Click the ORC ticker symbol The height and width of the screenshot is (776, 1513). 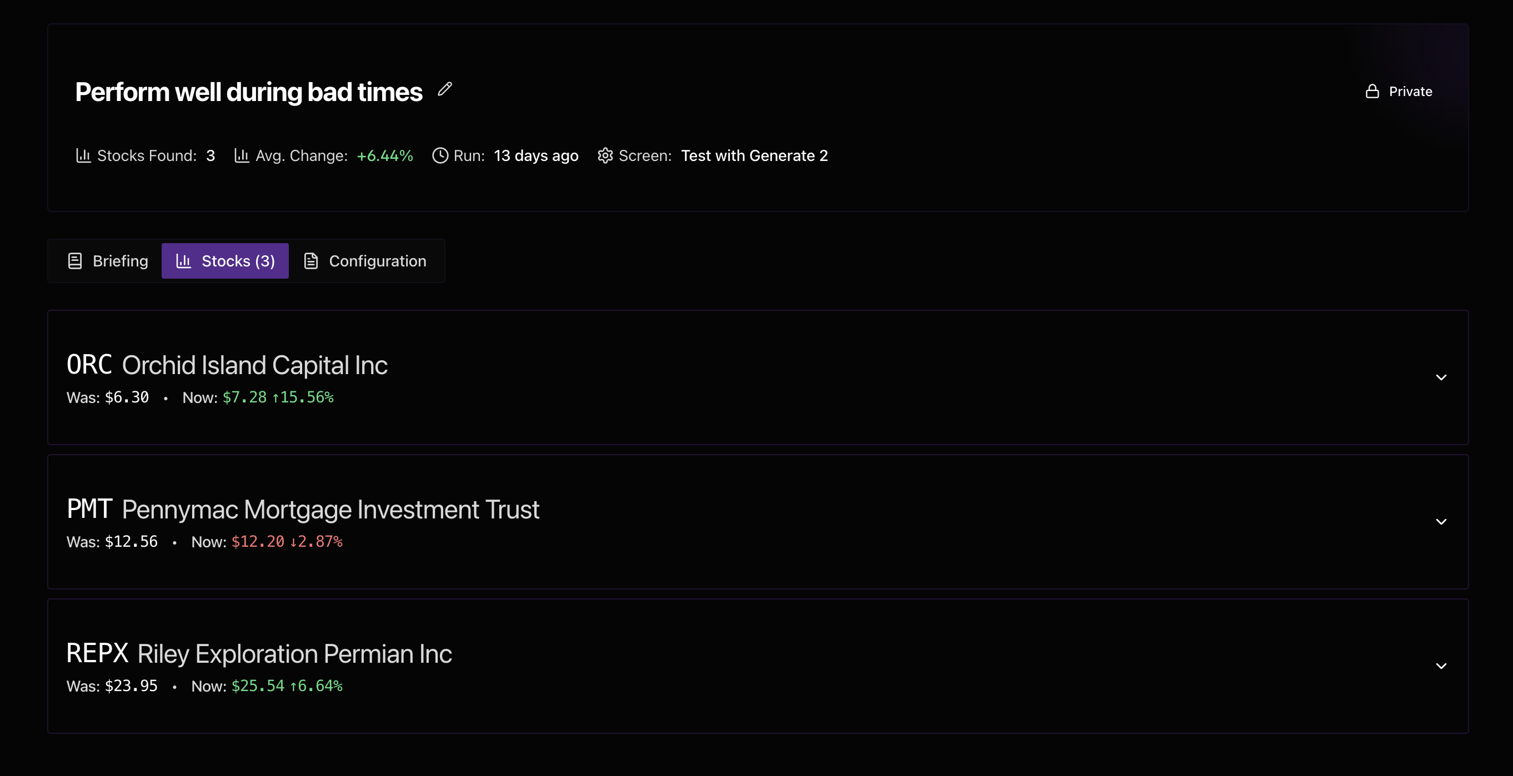click(x=89, y=365)
